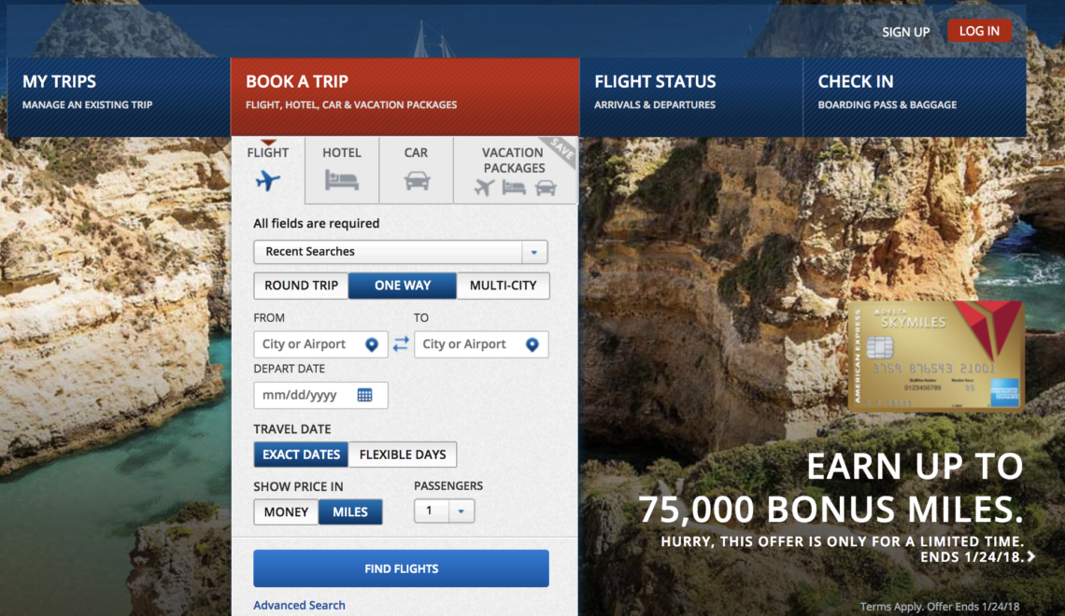1065x616 pixels.
Task: Open VACATION PACKAGES using its combo icon
Action: pos(512,187)
